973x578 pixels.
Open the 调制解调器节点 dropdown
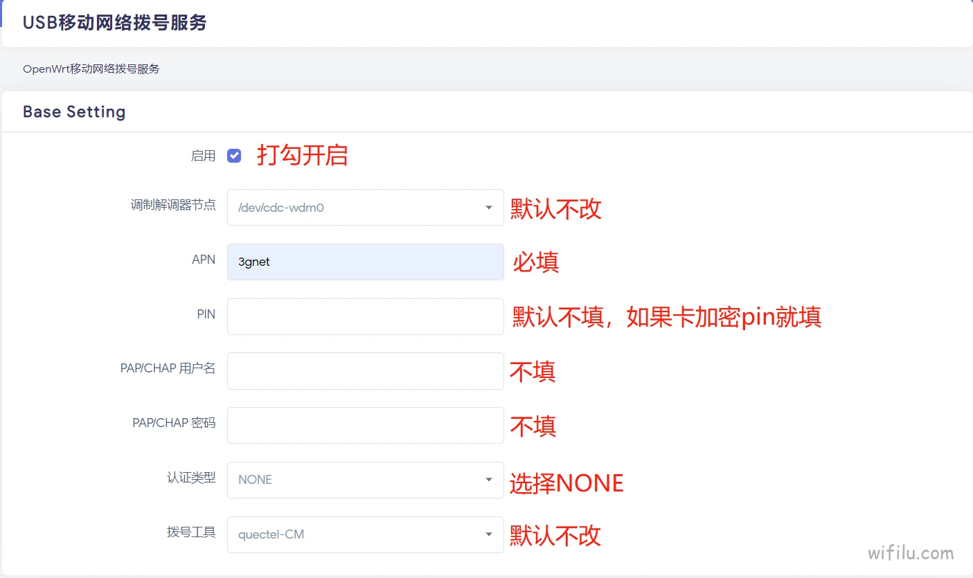pos(365,207)
